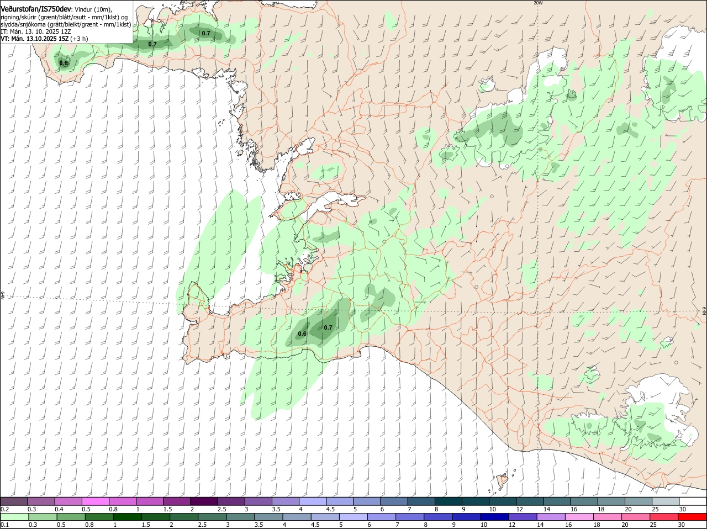
Task: Click the bright pink swatch between 0.5 and 0.8
Action: [96, 501]
